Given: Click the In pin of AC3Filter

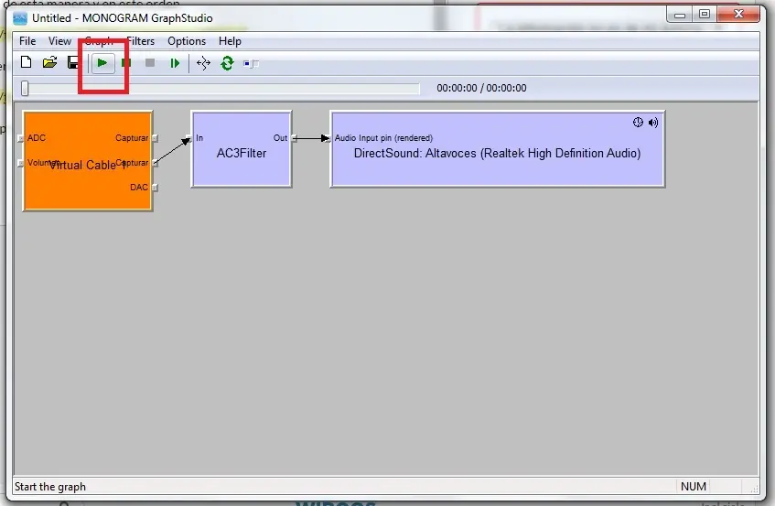Looking at the screenshot, I should tap(188, 138).
